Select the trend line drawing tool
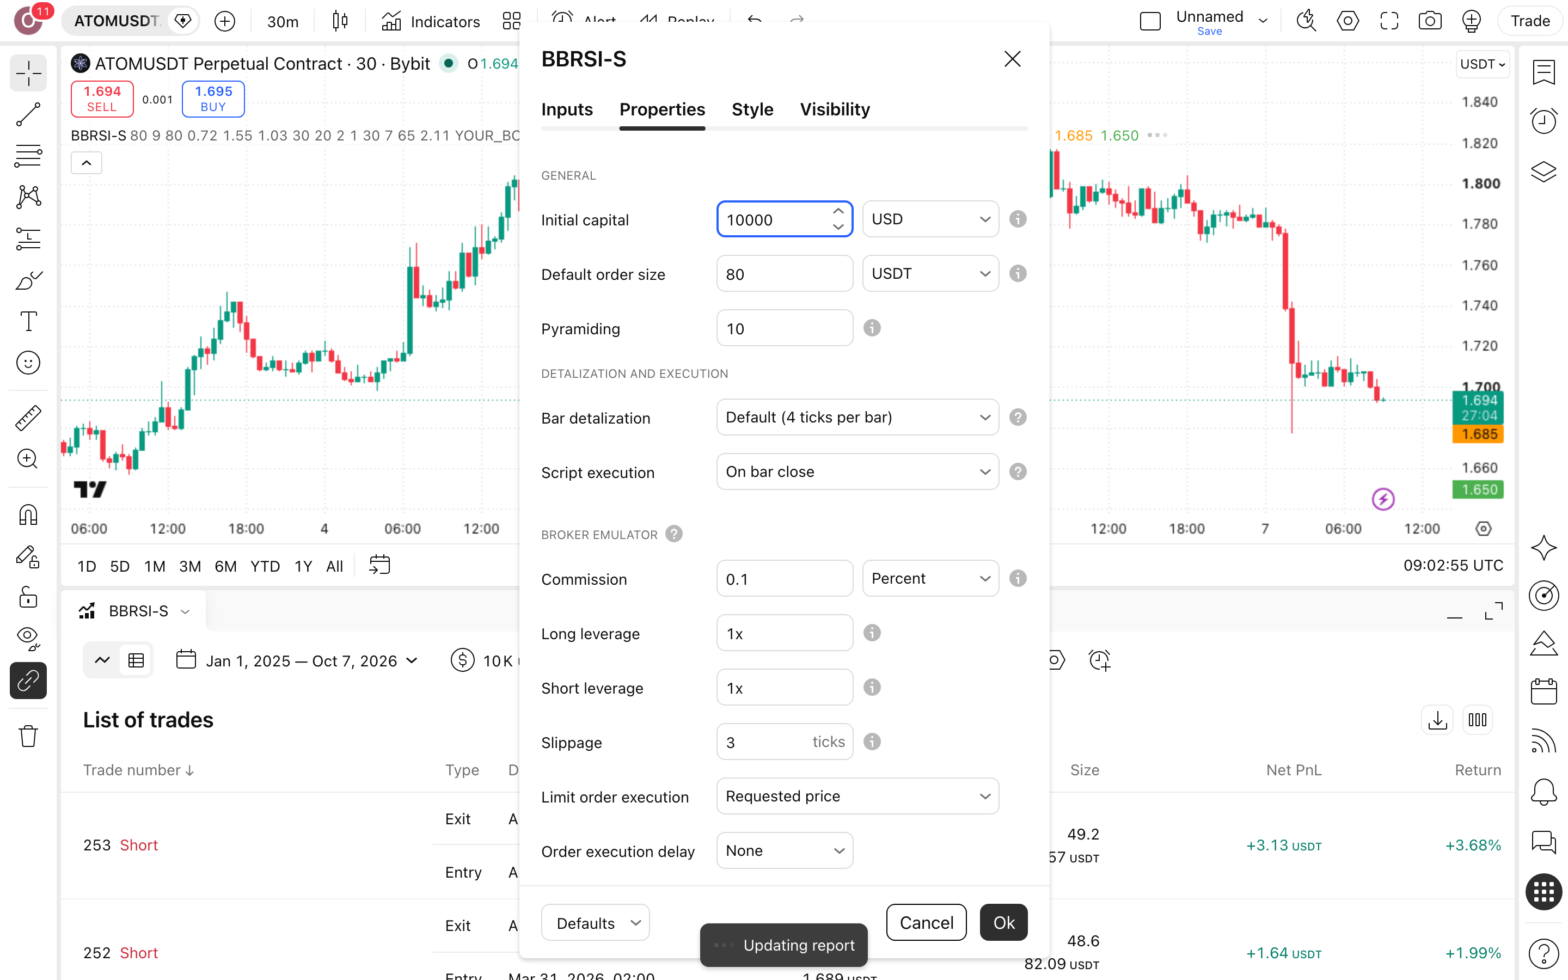Viewport: 1568px width, 980px height. pyautogui.click(x=28, y=115)
